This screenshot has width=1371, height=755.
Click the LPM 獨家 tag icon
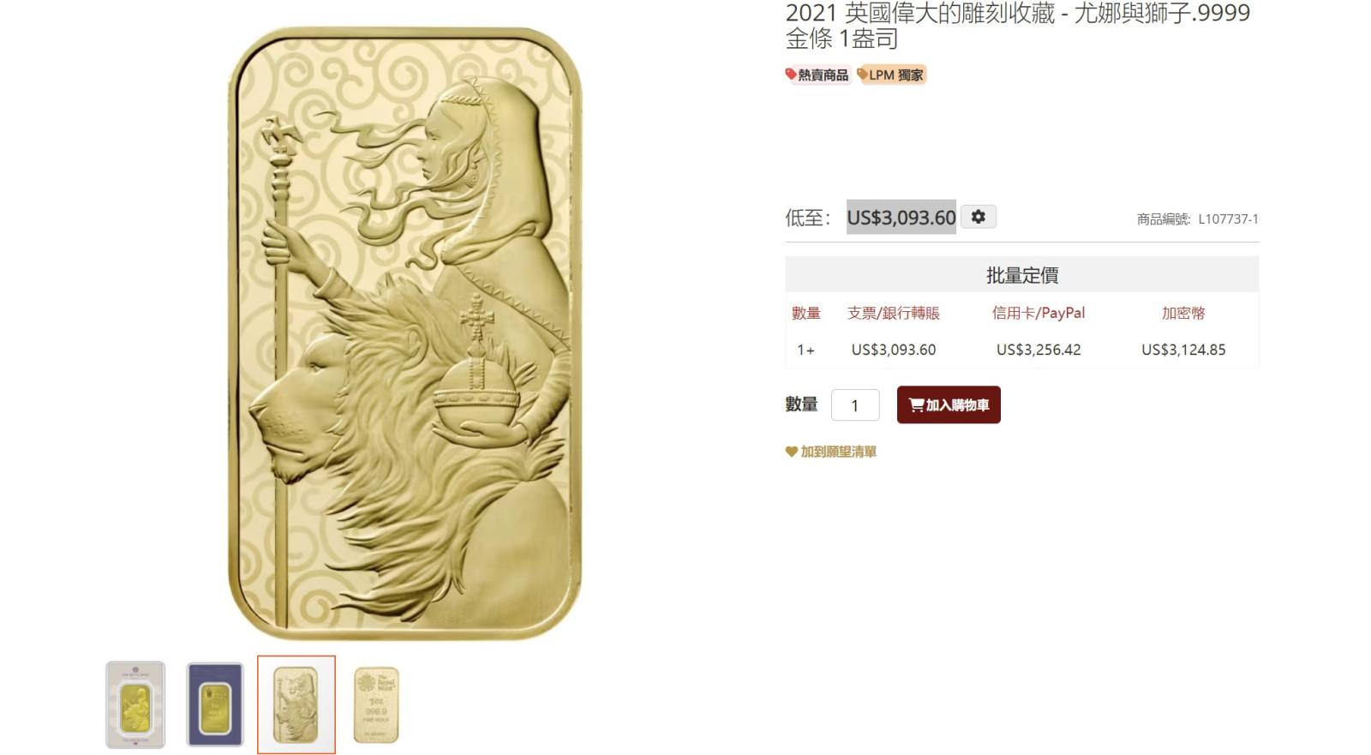pyautogui.click(x=863, y=75)
